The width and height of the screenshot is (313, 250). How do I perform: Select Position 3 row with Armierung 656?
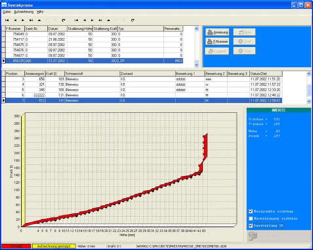pos(143,79)
